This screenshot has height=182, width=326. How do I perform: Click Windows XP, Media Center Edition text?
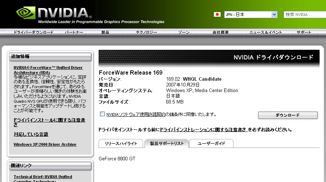click(x=202, y=91)
